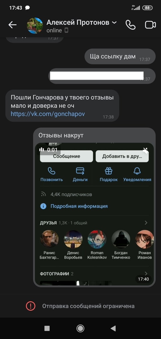Expand the dropdown next to Алексей Протонов name
The image size is (161, 339).
pyautogui.click(x=114, y=23)
